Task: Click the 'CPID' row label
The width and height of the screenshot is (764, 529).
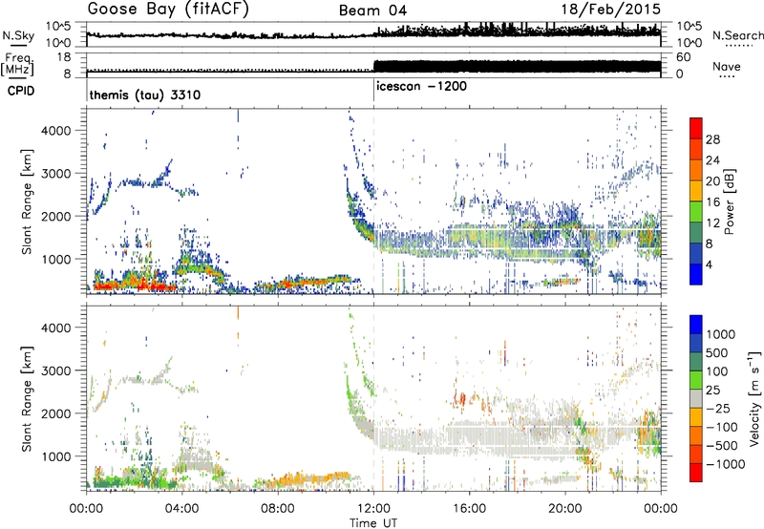Action: click(21, 91)
